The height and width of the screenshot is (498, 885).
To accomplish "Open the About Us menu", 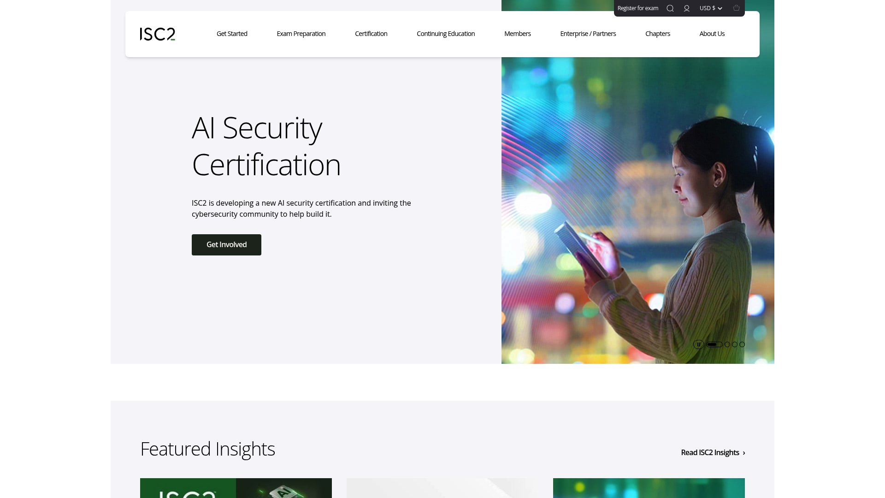I will click(712, 34).
